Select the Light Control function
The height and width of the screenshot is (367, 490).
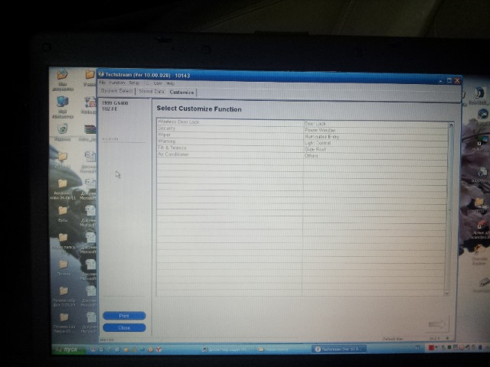tap(375, 143)
